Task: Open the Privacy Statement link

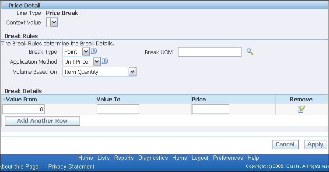Action: click(x=71, y=167)
